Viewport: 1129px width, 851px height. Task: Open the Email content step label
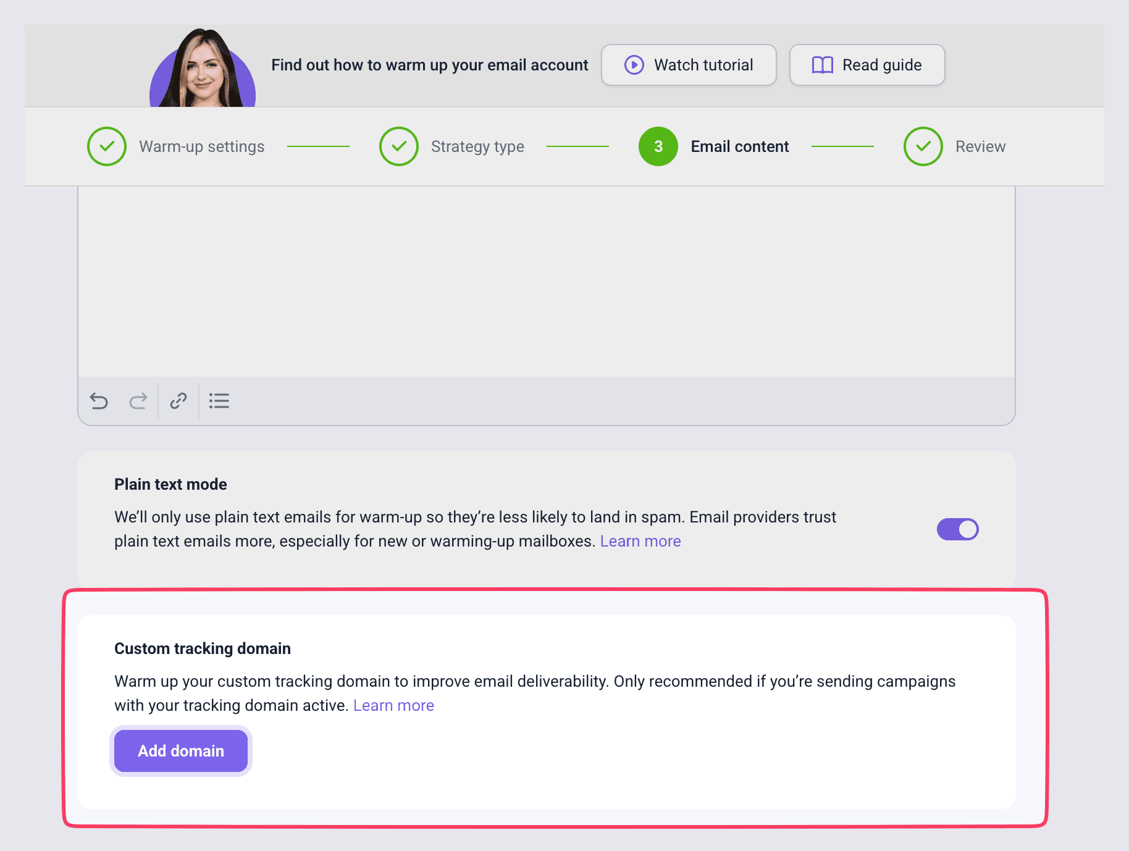(739, 146)
